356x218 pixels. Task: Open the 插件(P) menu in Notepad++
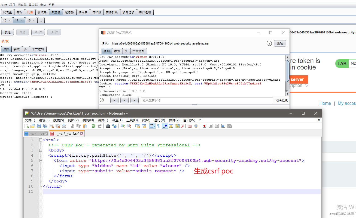point(174,120)
